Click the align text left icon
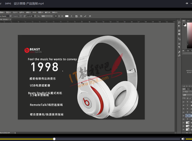This screenshot has height=141, width=192. 56,16
